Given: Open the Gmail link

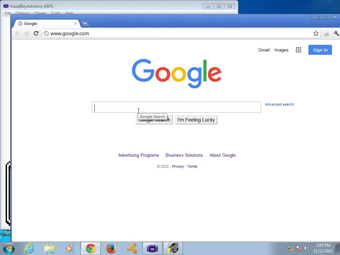Looking at the screenshot, I should [264, 50].
